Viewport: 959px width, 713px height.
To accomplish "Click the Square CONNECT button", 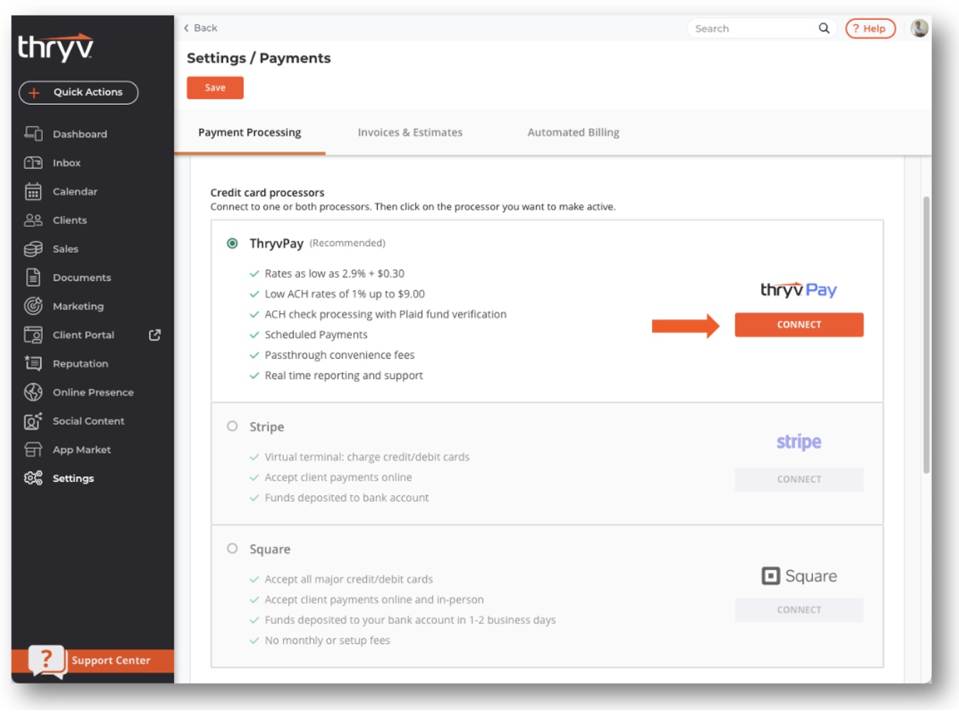I will tap(799, 610).
